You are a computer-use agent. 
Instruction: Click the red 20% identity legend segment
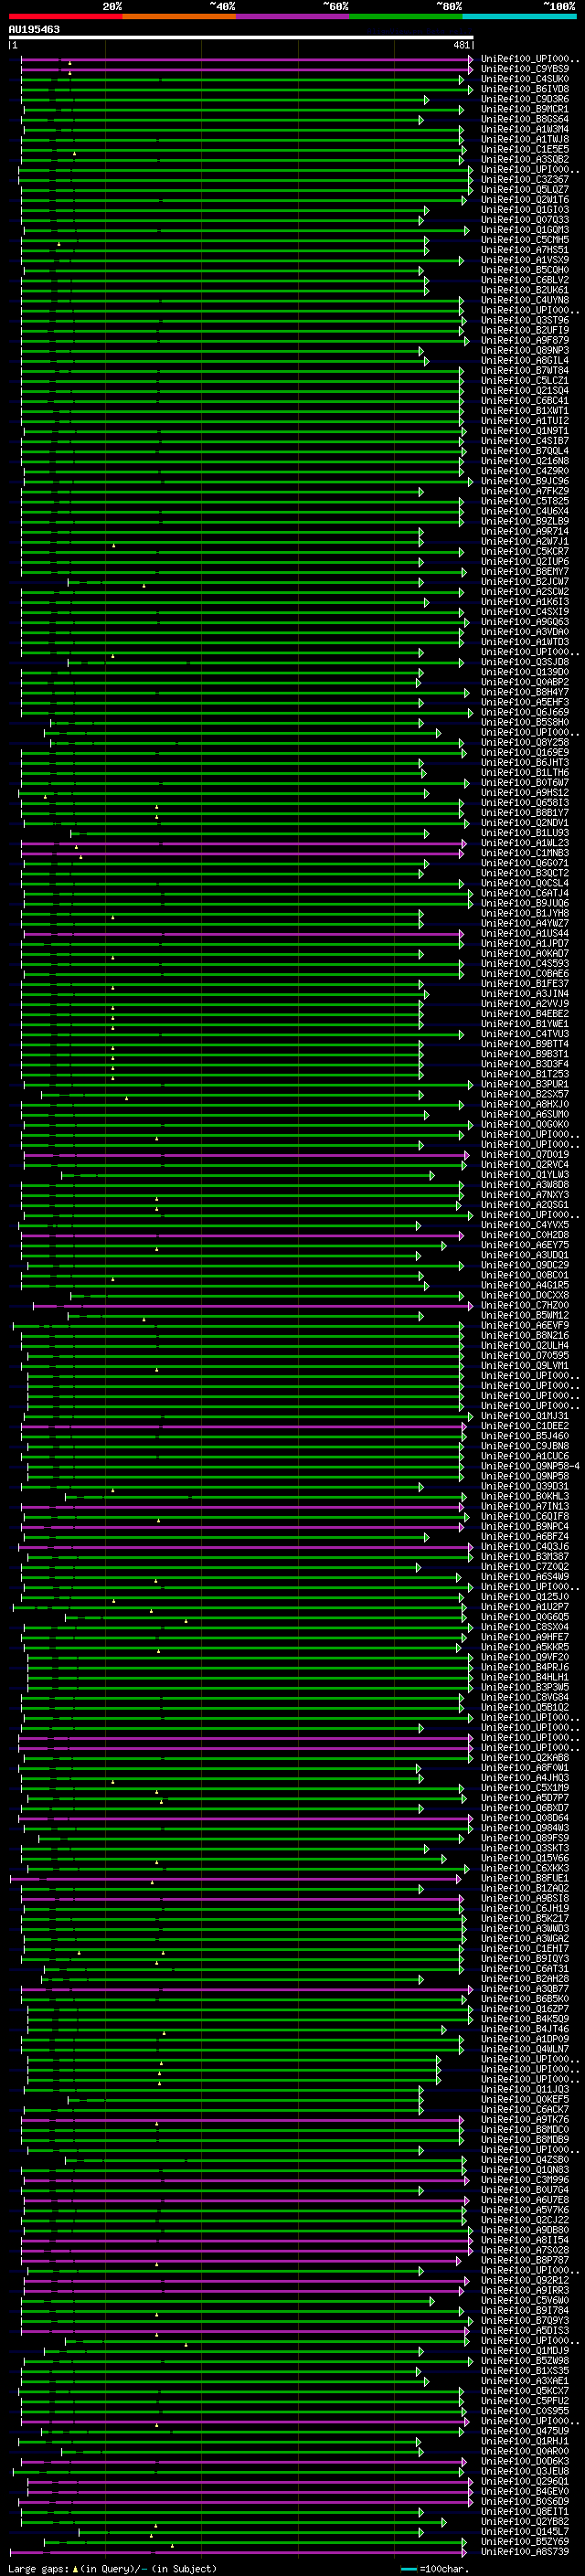point(65,16)
